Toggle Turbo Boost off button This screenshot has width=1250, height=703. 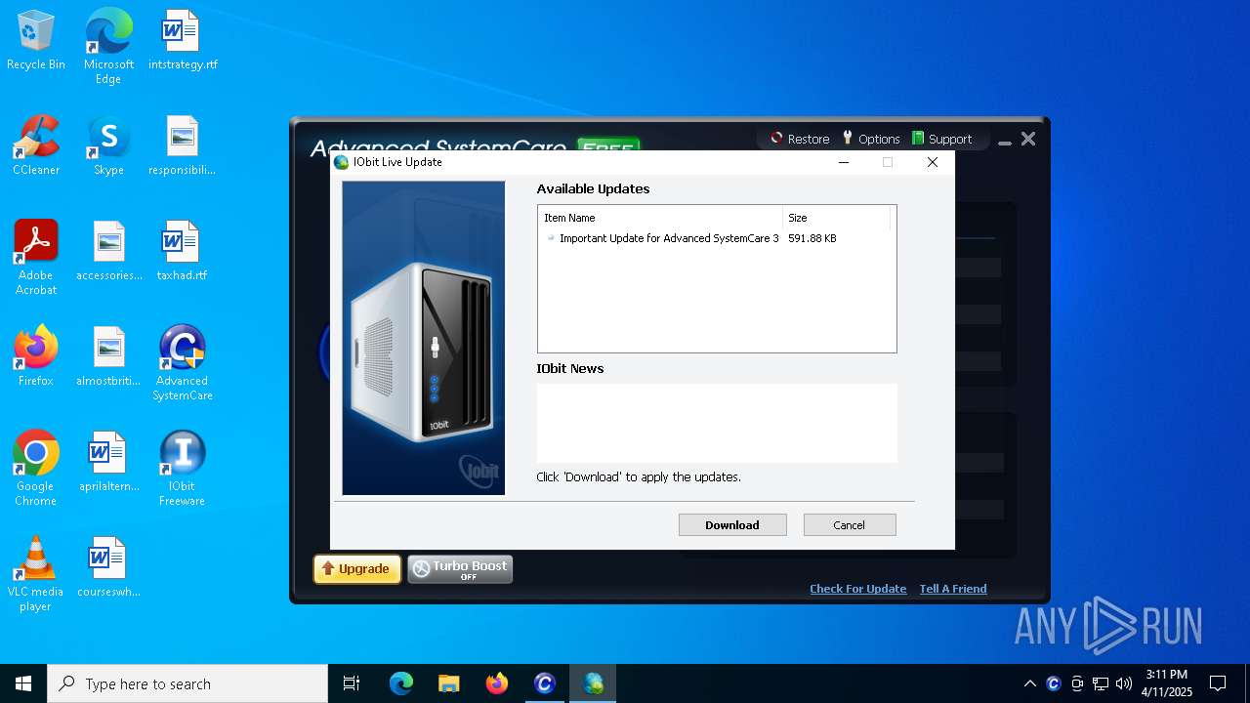pos(460,569)
